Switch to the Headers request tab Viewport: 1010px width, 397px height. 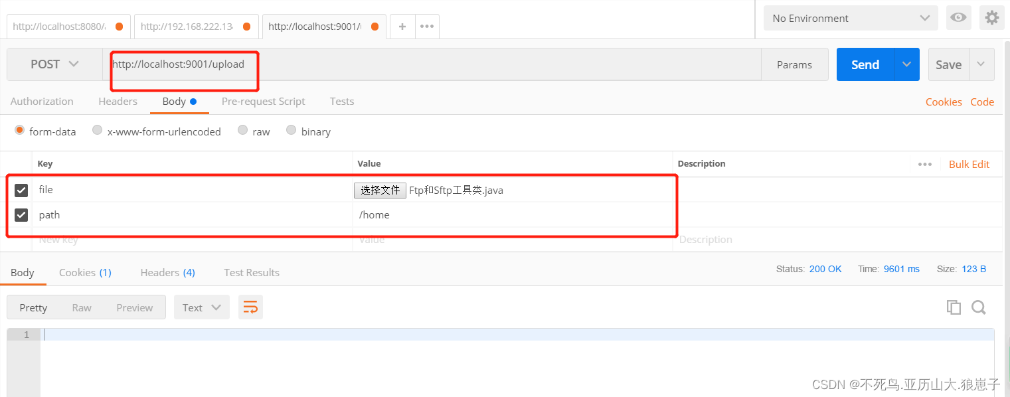pyautogui.click(x=118, y=102)
